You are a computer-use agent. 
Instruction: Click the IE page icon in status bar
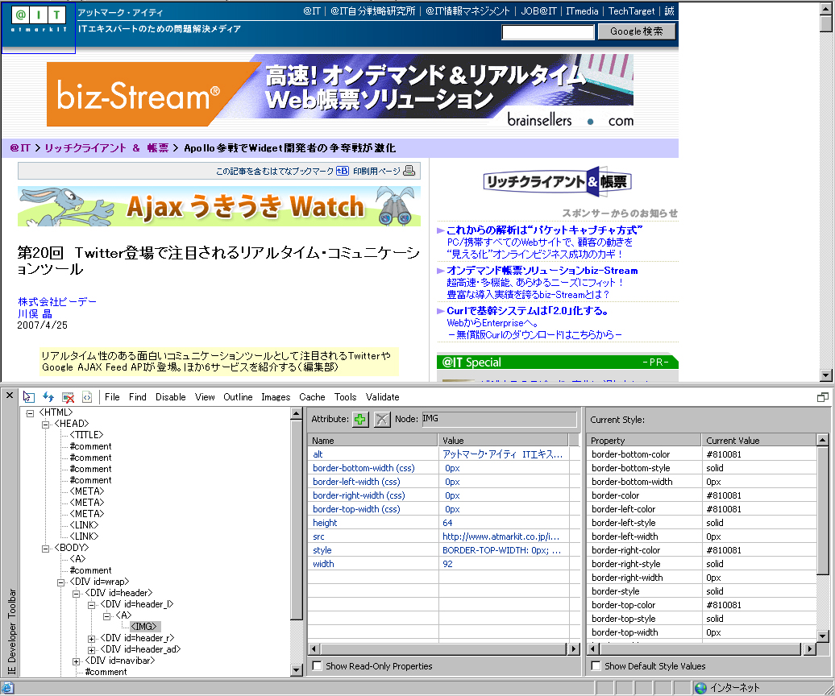8,688
